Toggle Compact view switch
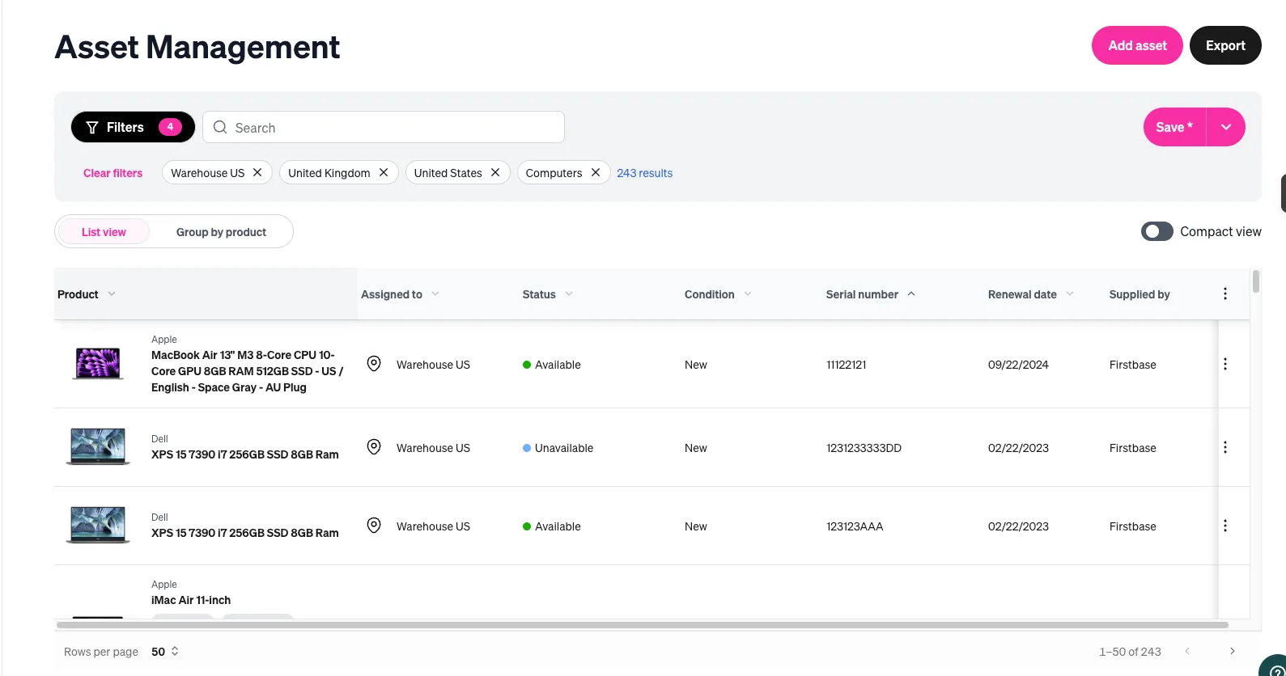1286x676 pixels. pyautogui.click(x=1157, y=232)
